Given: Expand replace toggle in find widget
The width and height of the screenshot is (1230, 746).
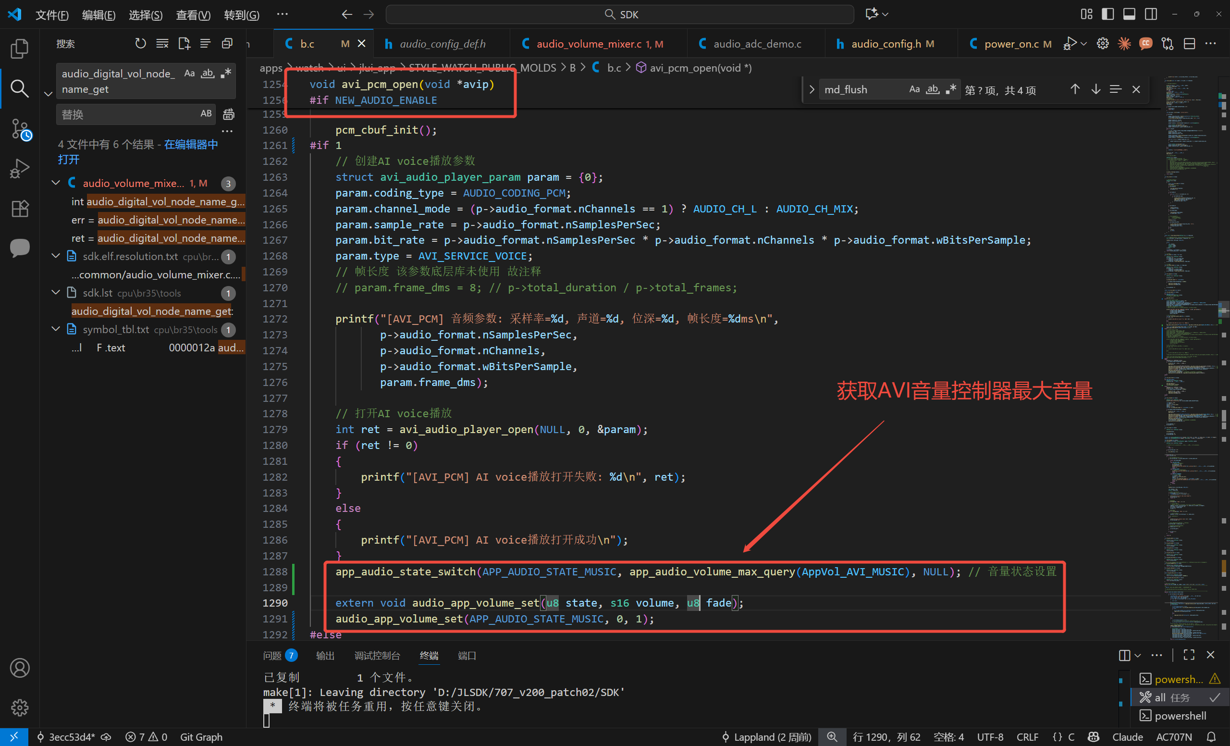Looking at the screenshot, I should [812, 89].
